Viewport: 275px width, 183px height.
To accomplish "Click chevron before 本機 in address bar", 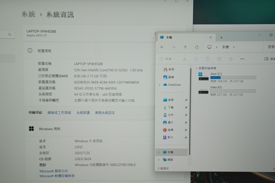I will tap(217, 47).
